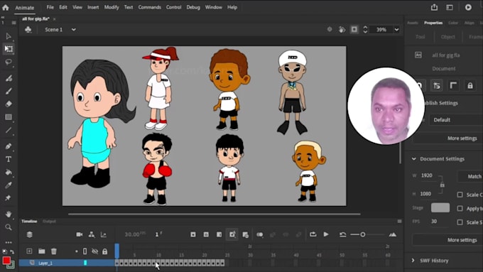Open the Window menu
This screenshot has height=272, width=483.
click(x=214, y=7)
